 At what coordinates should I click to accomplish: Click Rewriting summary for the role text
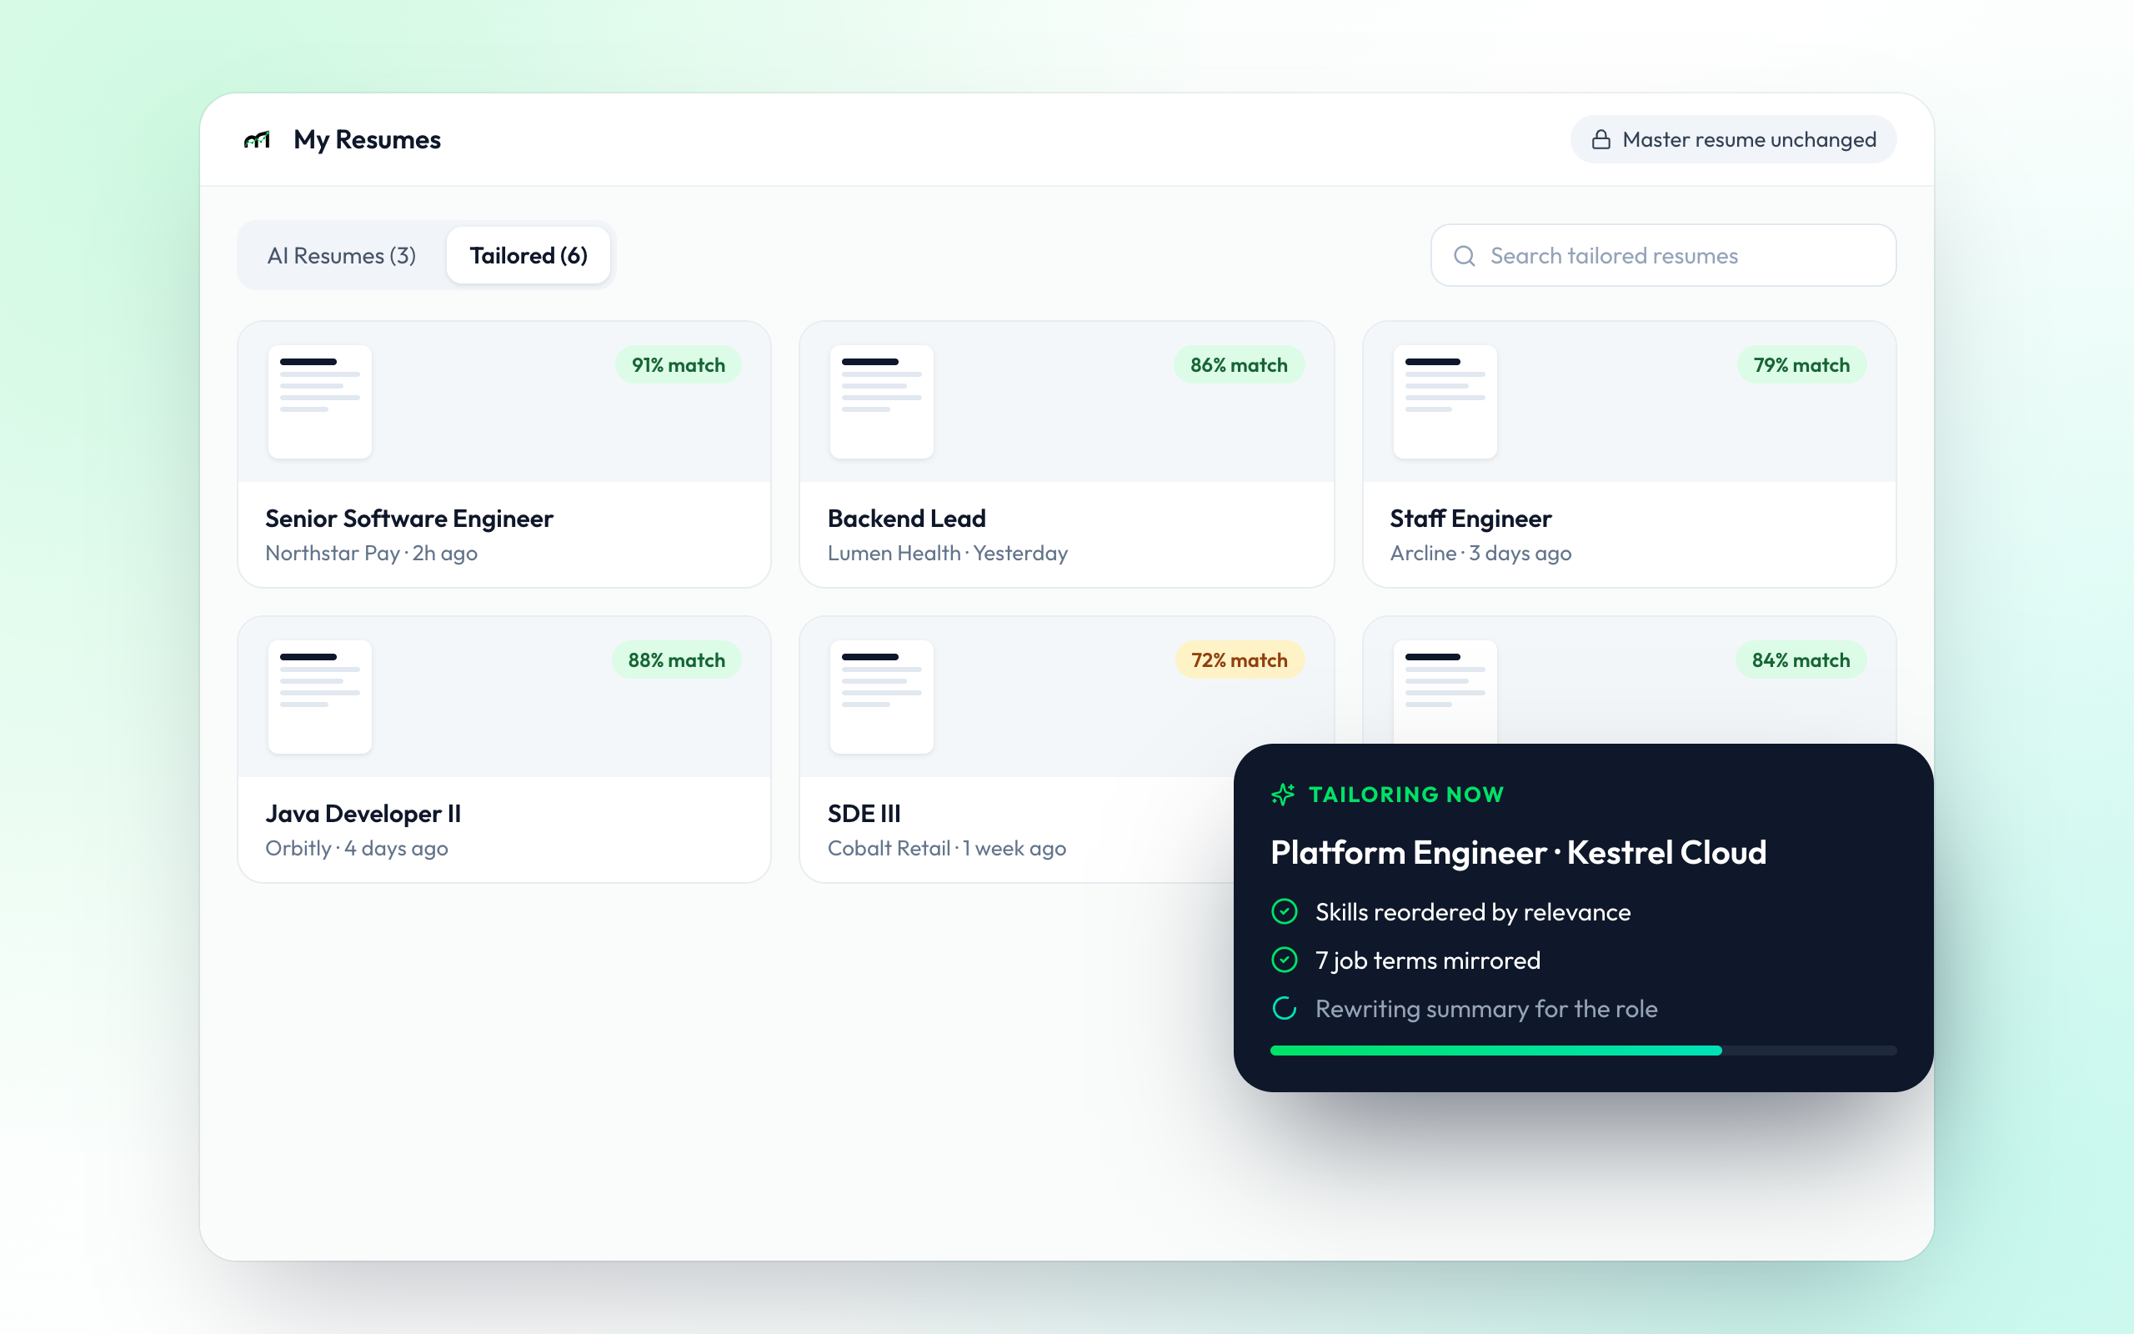pos(1485,1009)
